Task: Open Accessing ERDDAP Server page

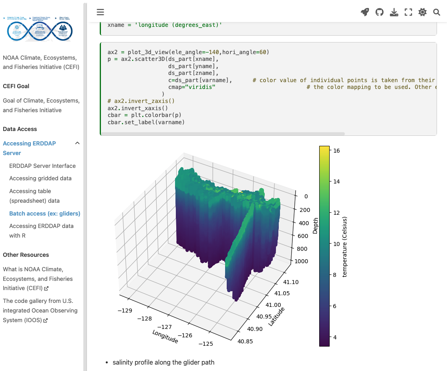Action: point(29,148)
